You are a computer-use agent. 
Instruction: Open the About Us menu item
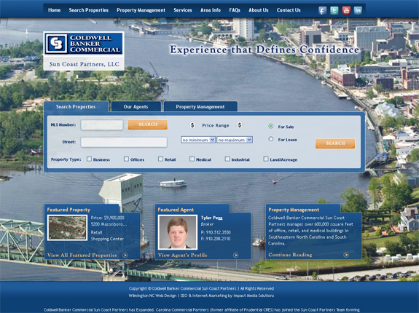tap(259, 10)
